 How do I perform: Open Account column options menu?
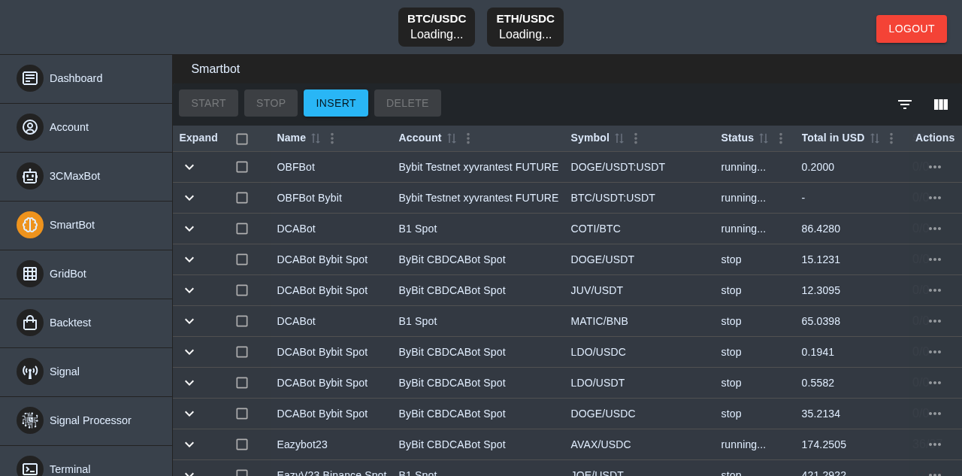468,138
